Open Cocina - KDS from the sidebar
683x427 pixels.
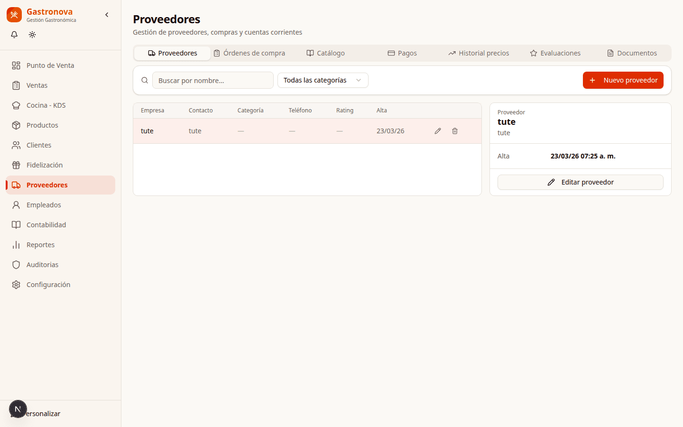pyautogui.click(x=46, y=105)
